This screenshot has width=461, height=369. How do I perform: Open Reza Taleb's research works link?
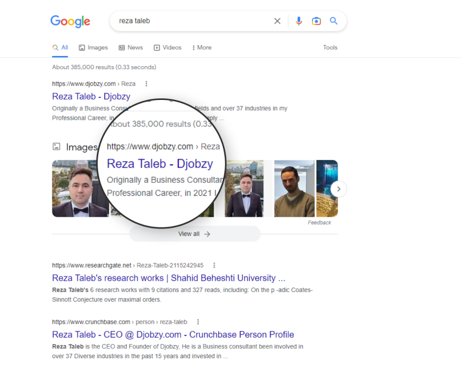pyautogui.click(x=169, y=278)
